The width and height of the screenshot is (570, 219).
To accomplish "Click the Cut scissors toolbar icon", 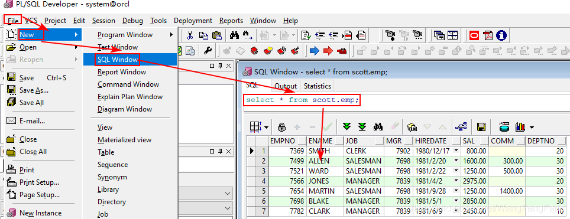I will 190,35.
